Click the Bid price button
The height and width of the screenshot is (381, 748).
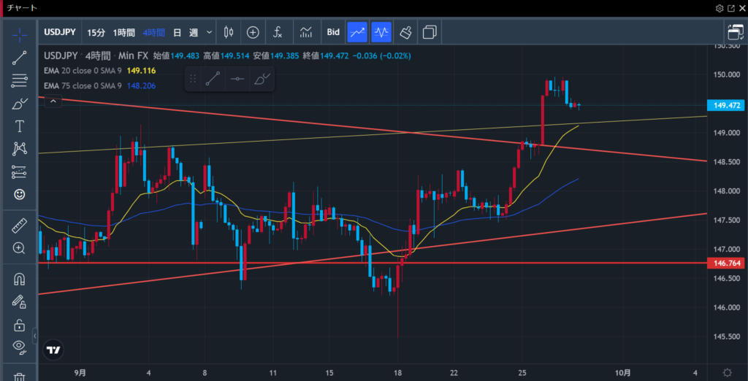point(333,32)
